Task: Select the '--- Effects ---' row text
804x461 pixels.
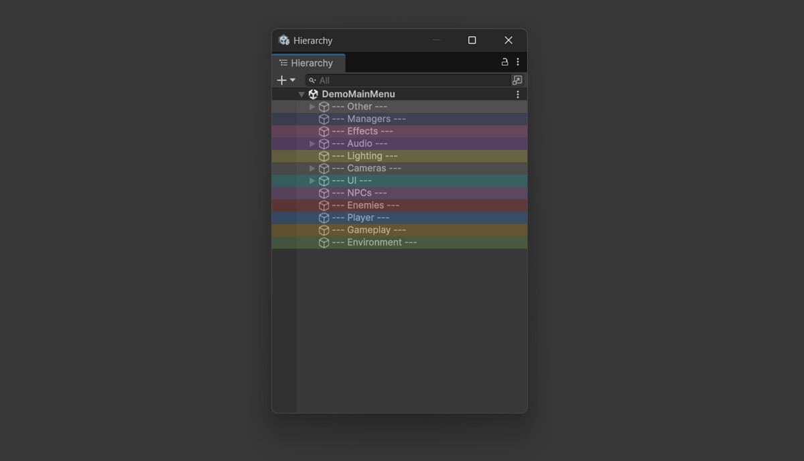Action: coord(362,131)
